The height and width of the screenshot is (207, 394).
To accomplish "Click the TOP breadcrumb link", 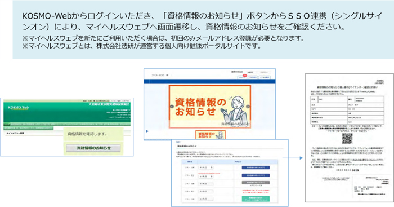I will click(x=178, y=142).
